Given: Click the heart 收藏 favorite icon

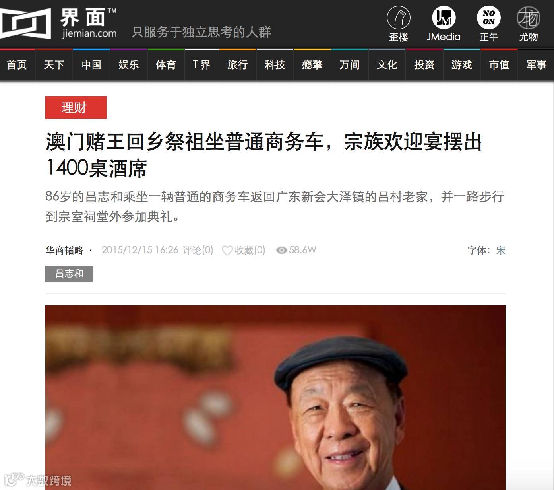Looking at the screenshot, I should pyautogui.click(x=227, y=250).
